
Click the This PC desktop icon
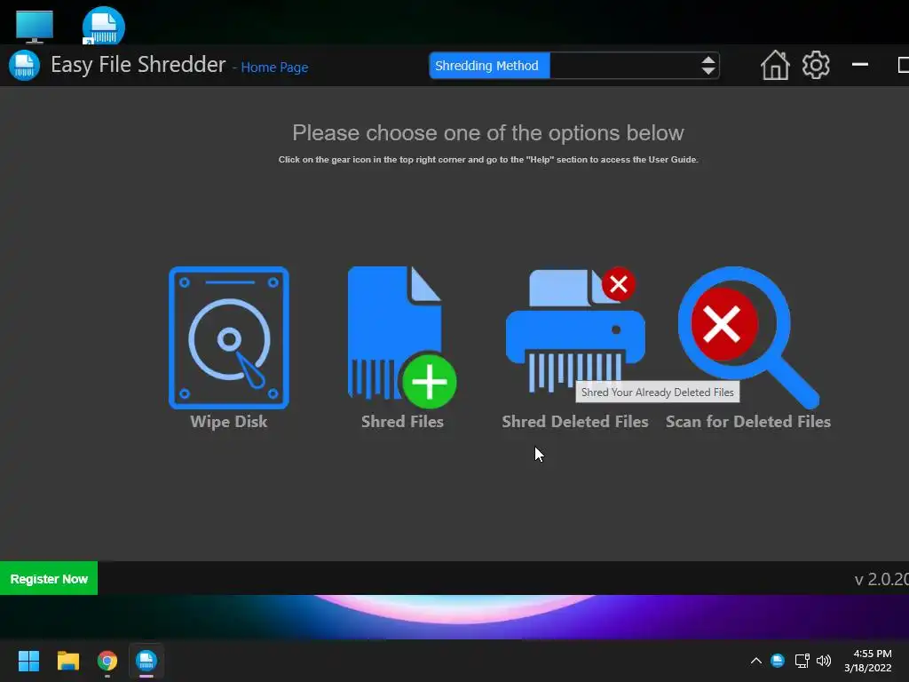point(35,28)
